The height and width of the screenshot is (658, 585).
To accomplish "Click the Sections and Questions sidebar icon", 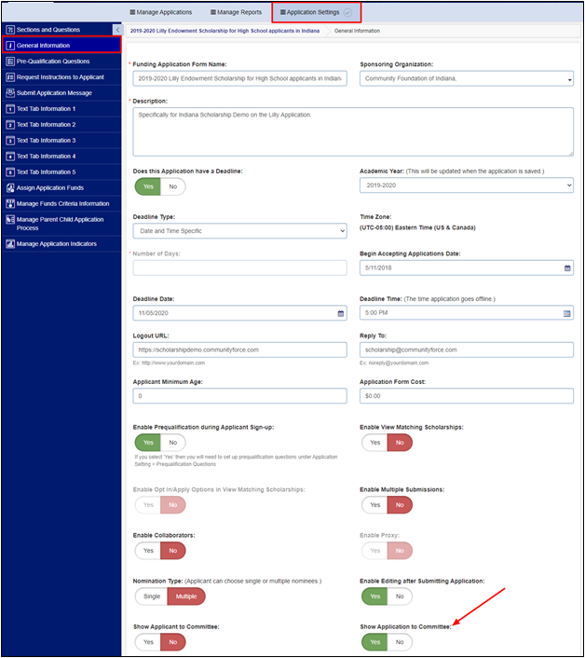I will point(9,30).
